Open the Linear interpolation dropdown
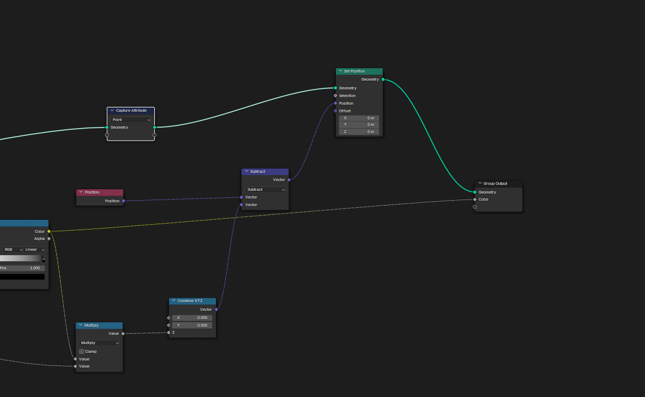645x397 pixels. (34, 250)
